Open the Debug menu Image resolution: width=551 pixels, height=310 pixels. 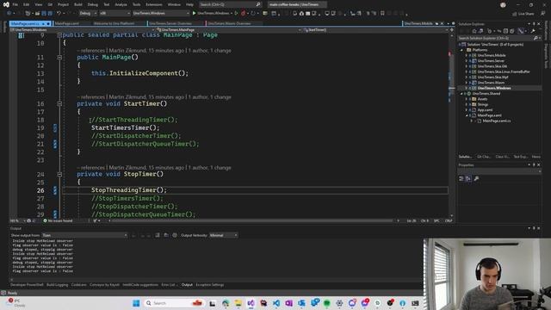(93, 4)
